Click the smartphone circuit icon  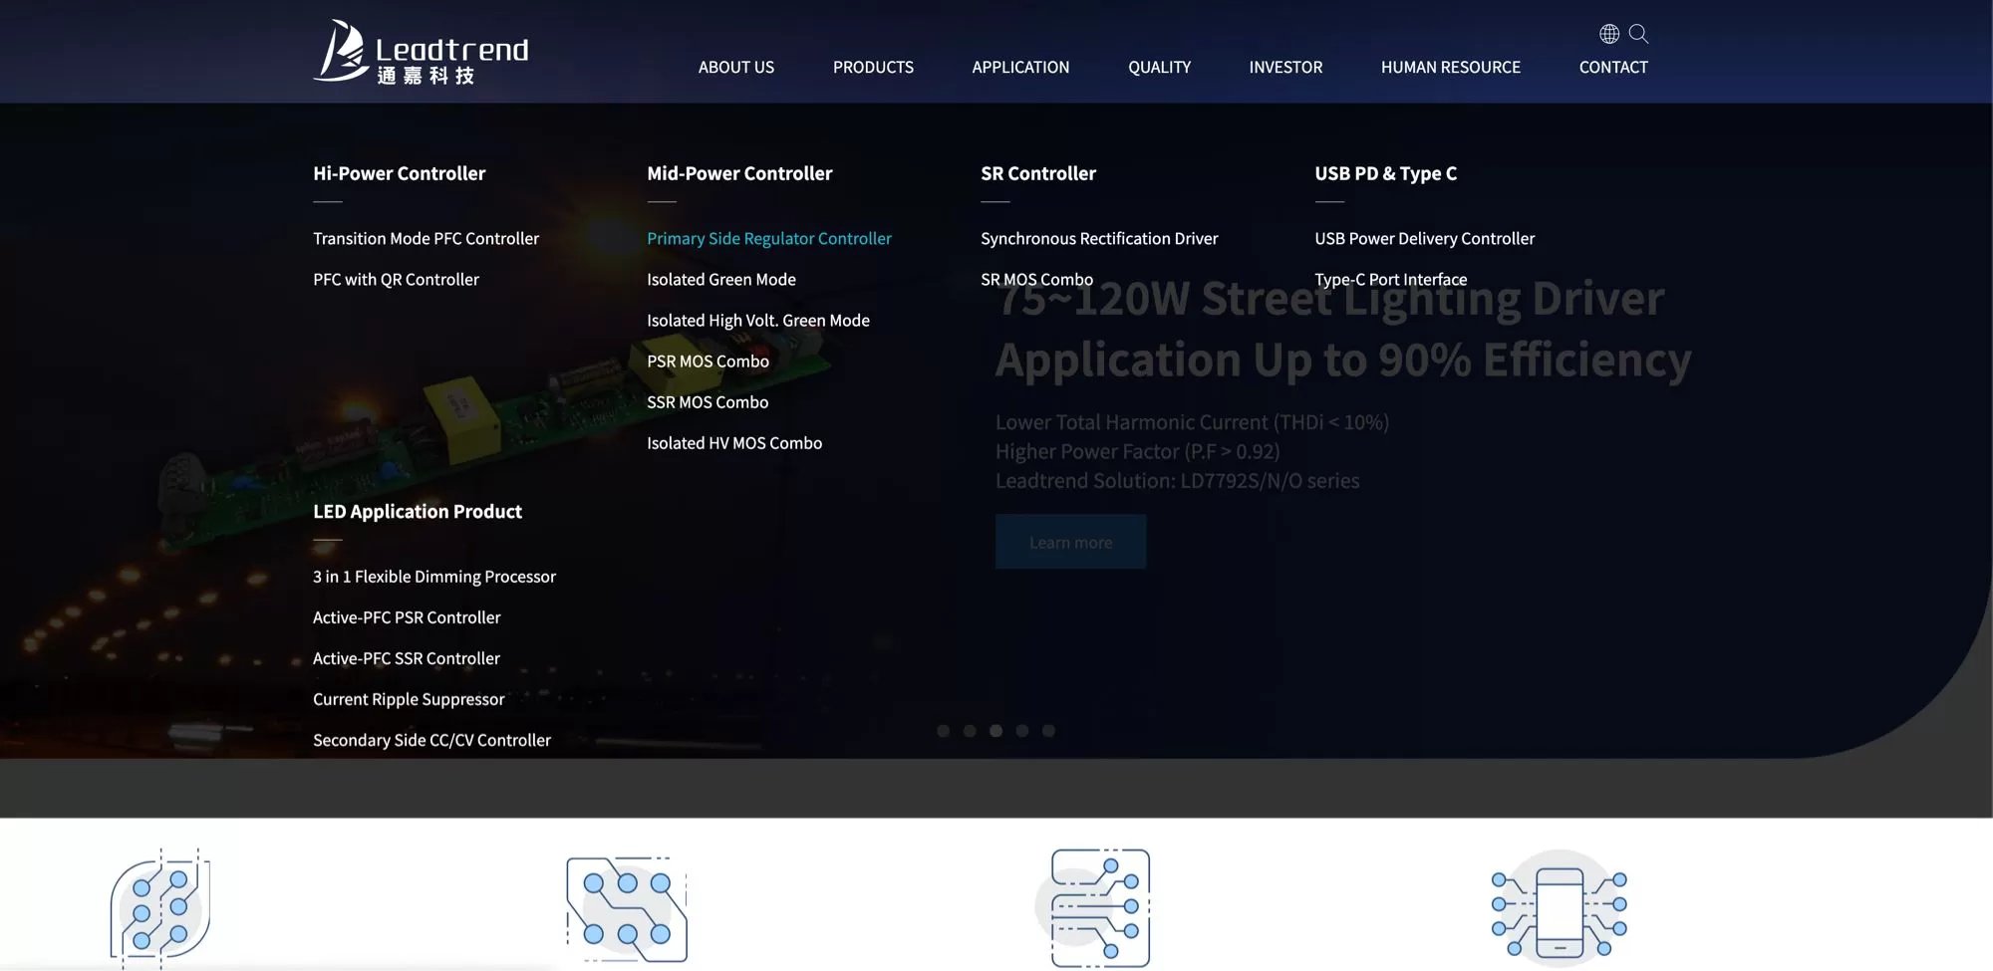coord(1560,907)
